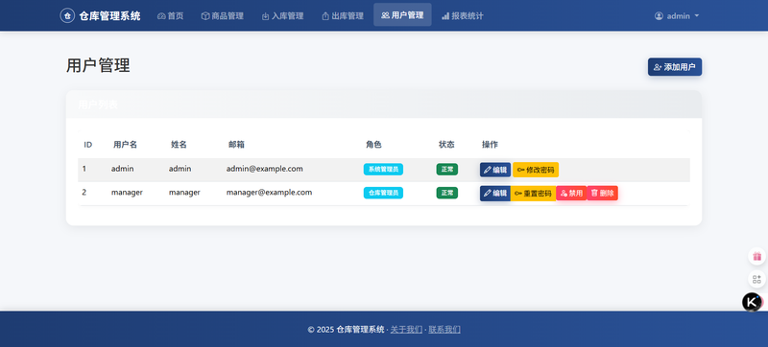The height and width of the screenshot is (347, 768).
Task: Click the 联系我们 footer link
Action: point(444,330)
